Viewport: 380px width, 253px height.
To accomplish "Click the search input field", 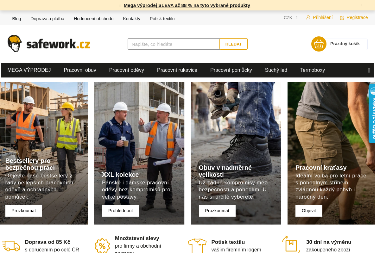I will coord(174,44).
